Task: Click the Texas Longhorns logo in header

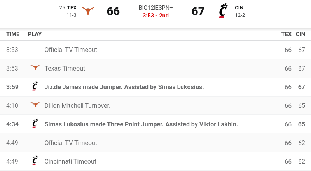Action: coord(88,11)
